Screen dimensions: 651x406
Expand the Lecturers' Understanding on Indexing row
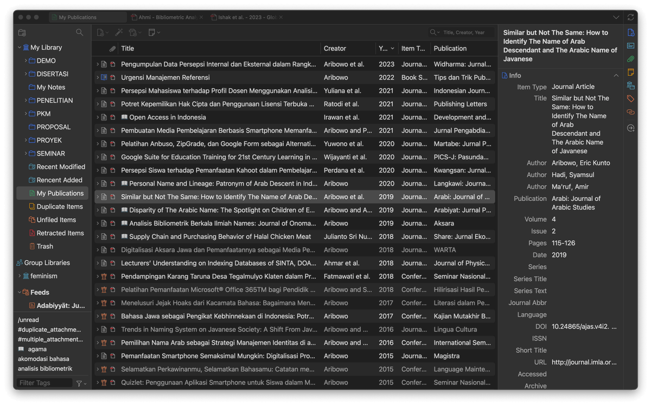point(98,263)
